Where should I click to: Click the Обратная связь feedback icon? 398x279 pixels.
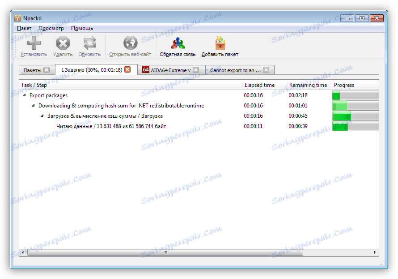coord(178,43)
